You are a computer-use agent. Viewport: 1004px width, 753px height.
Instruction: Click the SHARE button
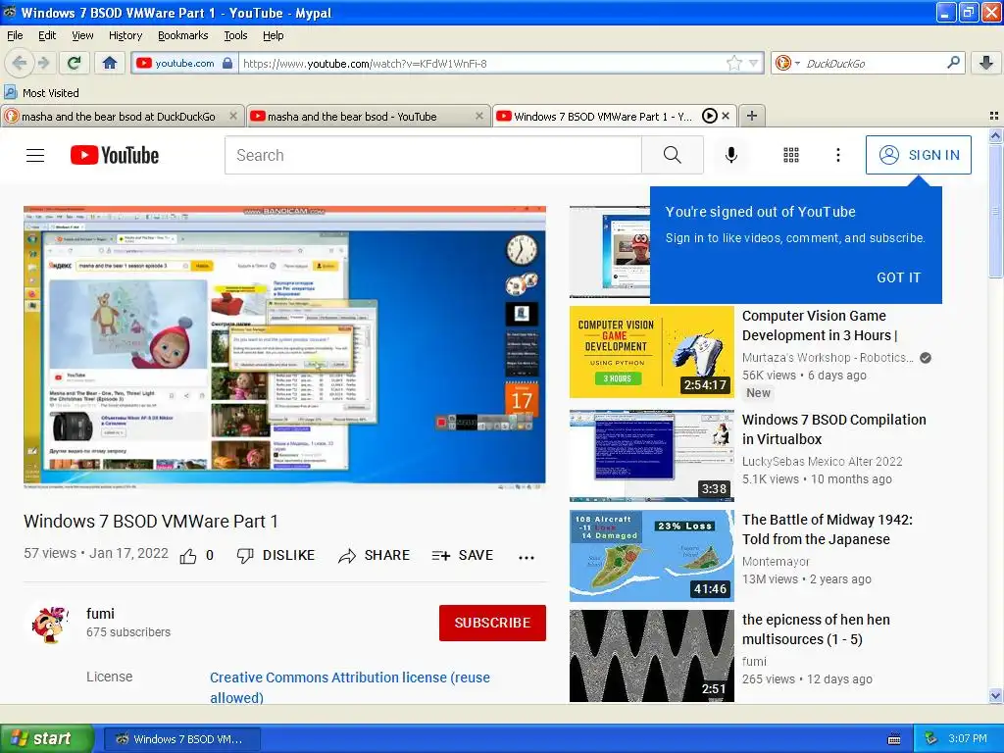point(374,555)
